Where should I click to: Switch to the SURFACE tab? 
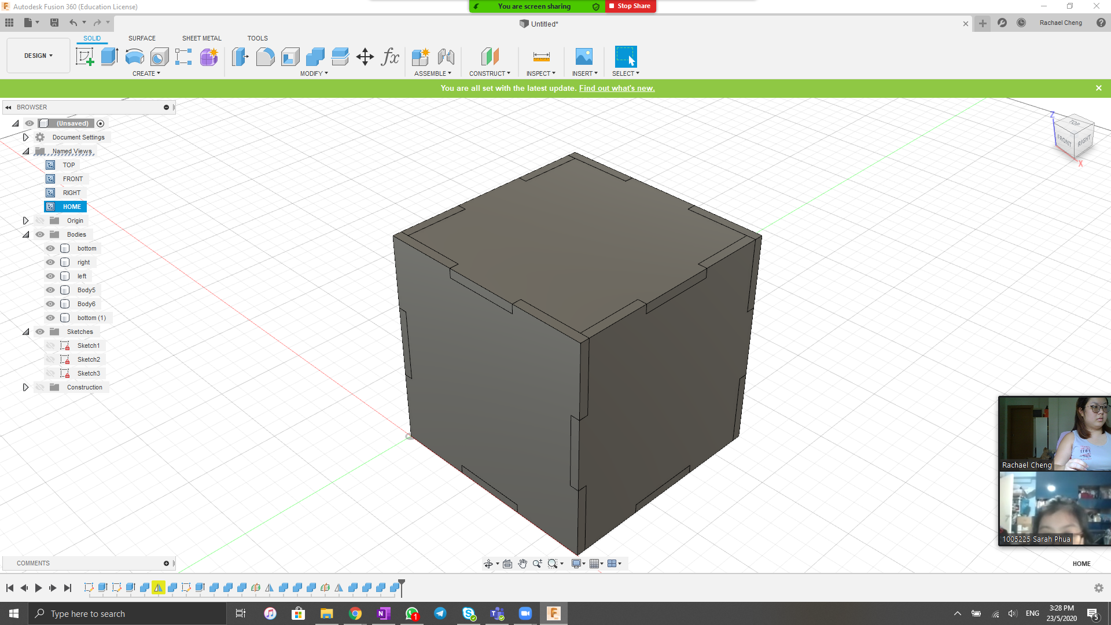(142, 38)
